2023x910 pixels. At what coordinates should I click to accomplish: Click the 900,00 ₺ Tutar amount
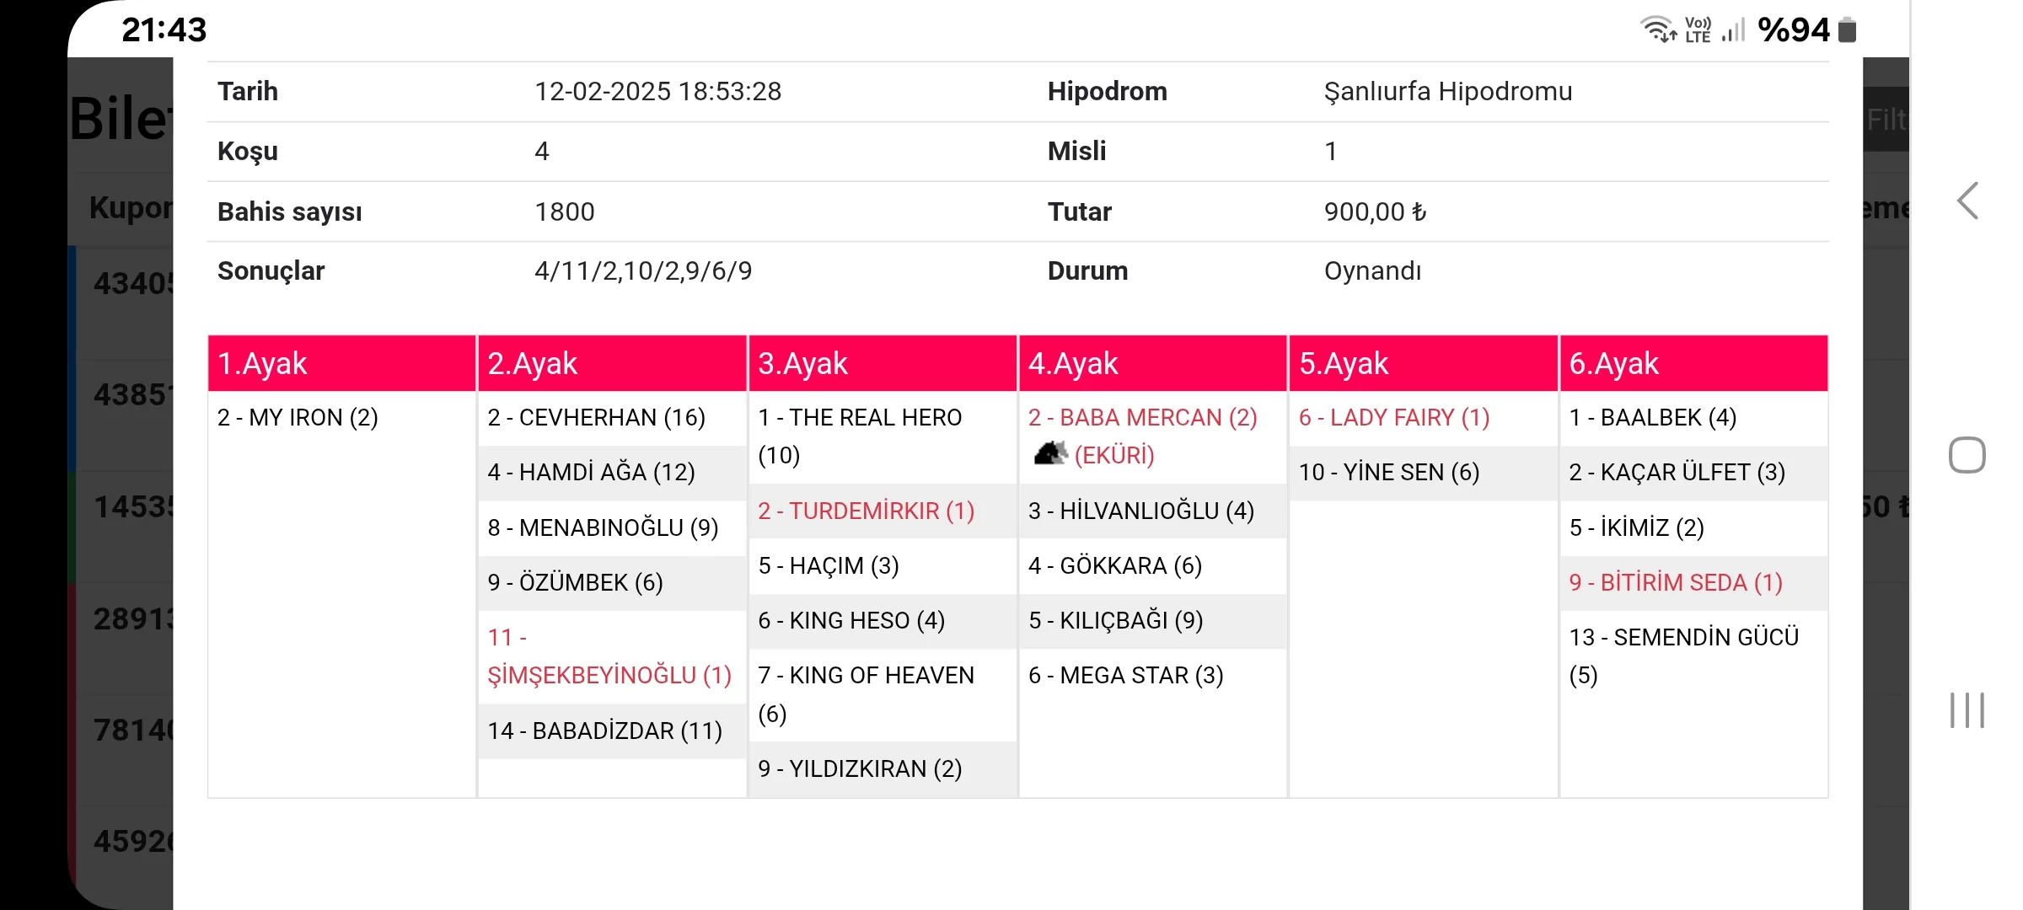point(1375,211)
